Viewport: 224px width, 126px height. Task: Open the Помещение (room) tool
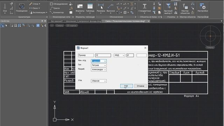[22, 8]
